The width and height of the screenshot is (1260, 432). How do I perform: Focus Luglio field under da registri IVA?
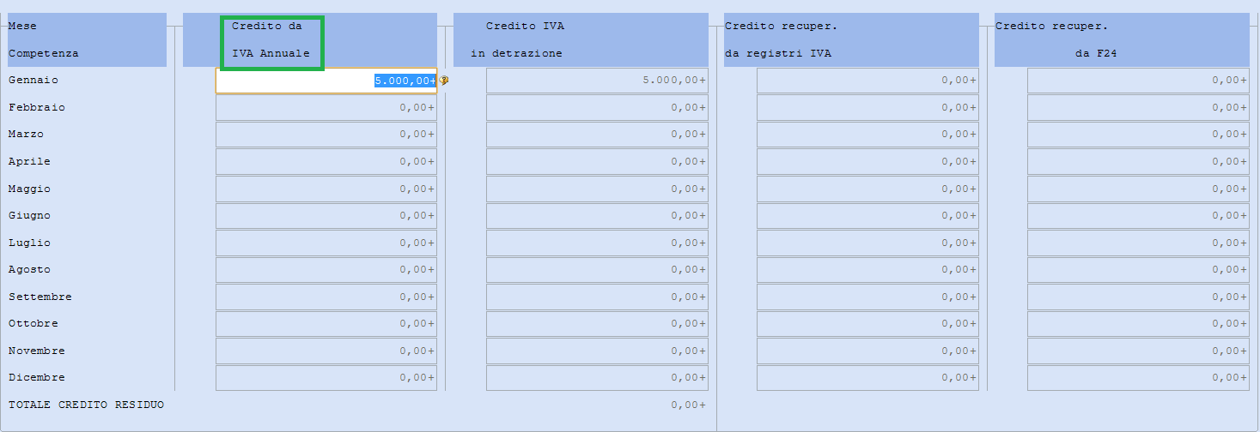867,243
